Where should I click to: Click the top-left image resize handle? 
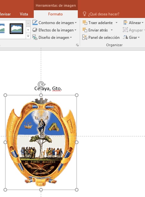coord(5,95)
